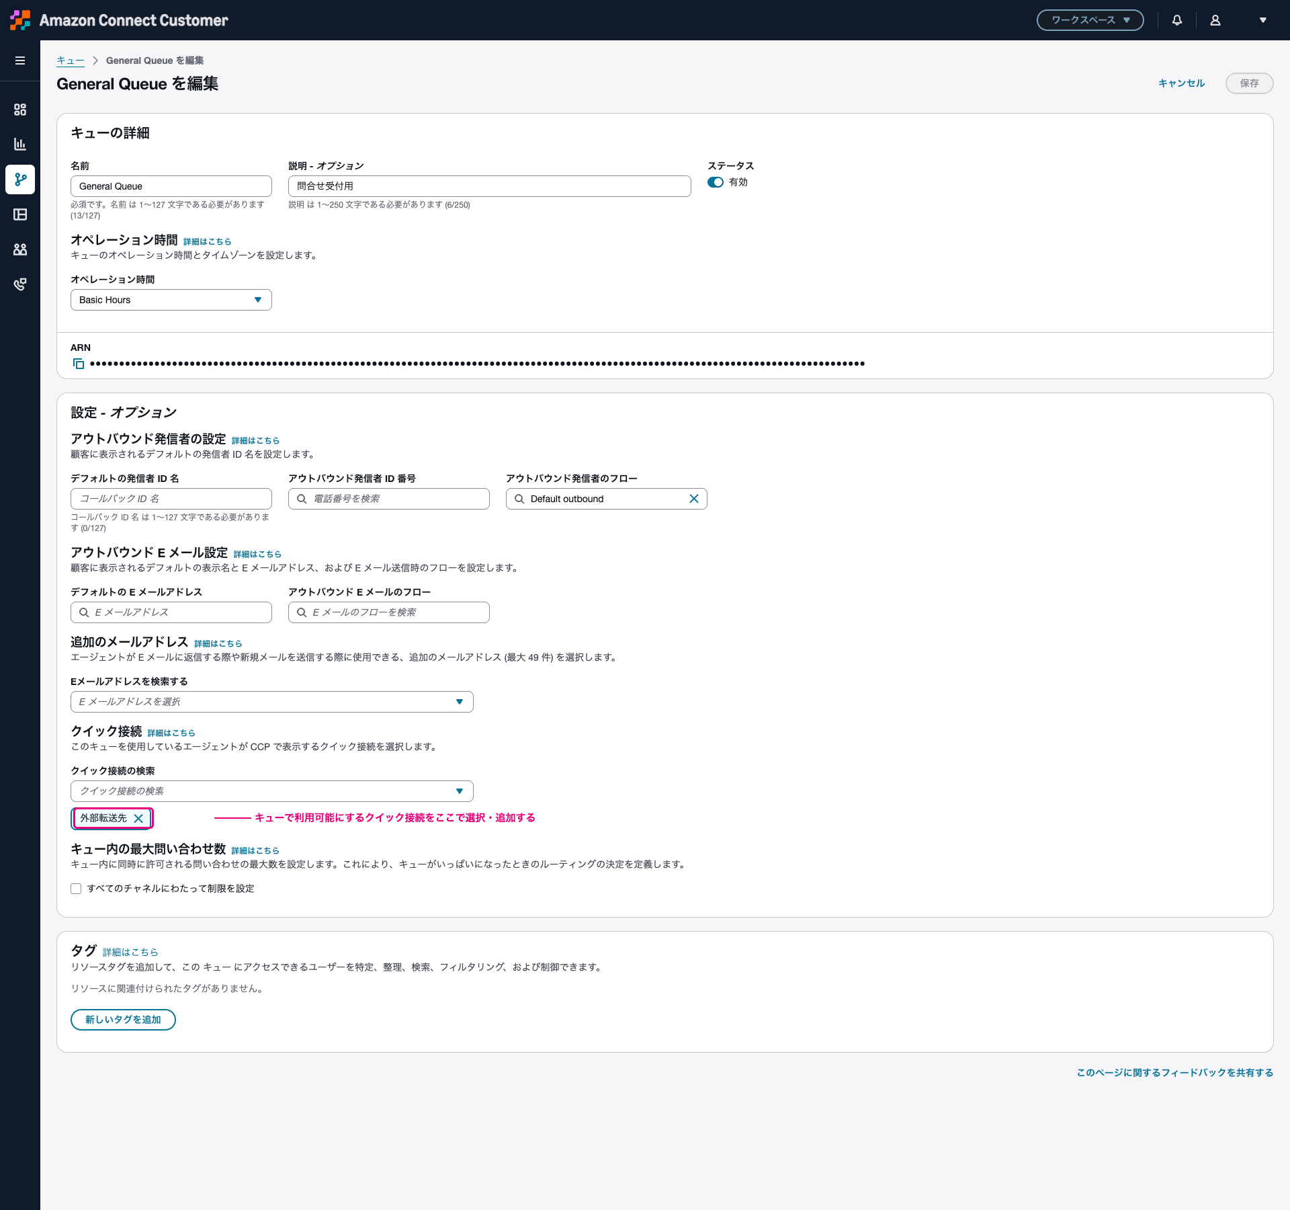Open the クイック接続の検索 dropdown
Viewport: 1290px width, 1210px height.
[x=272, y=791]
